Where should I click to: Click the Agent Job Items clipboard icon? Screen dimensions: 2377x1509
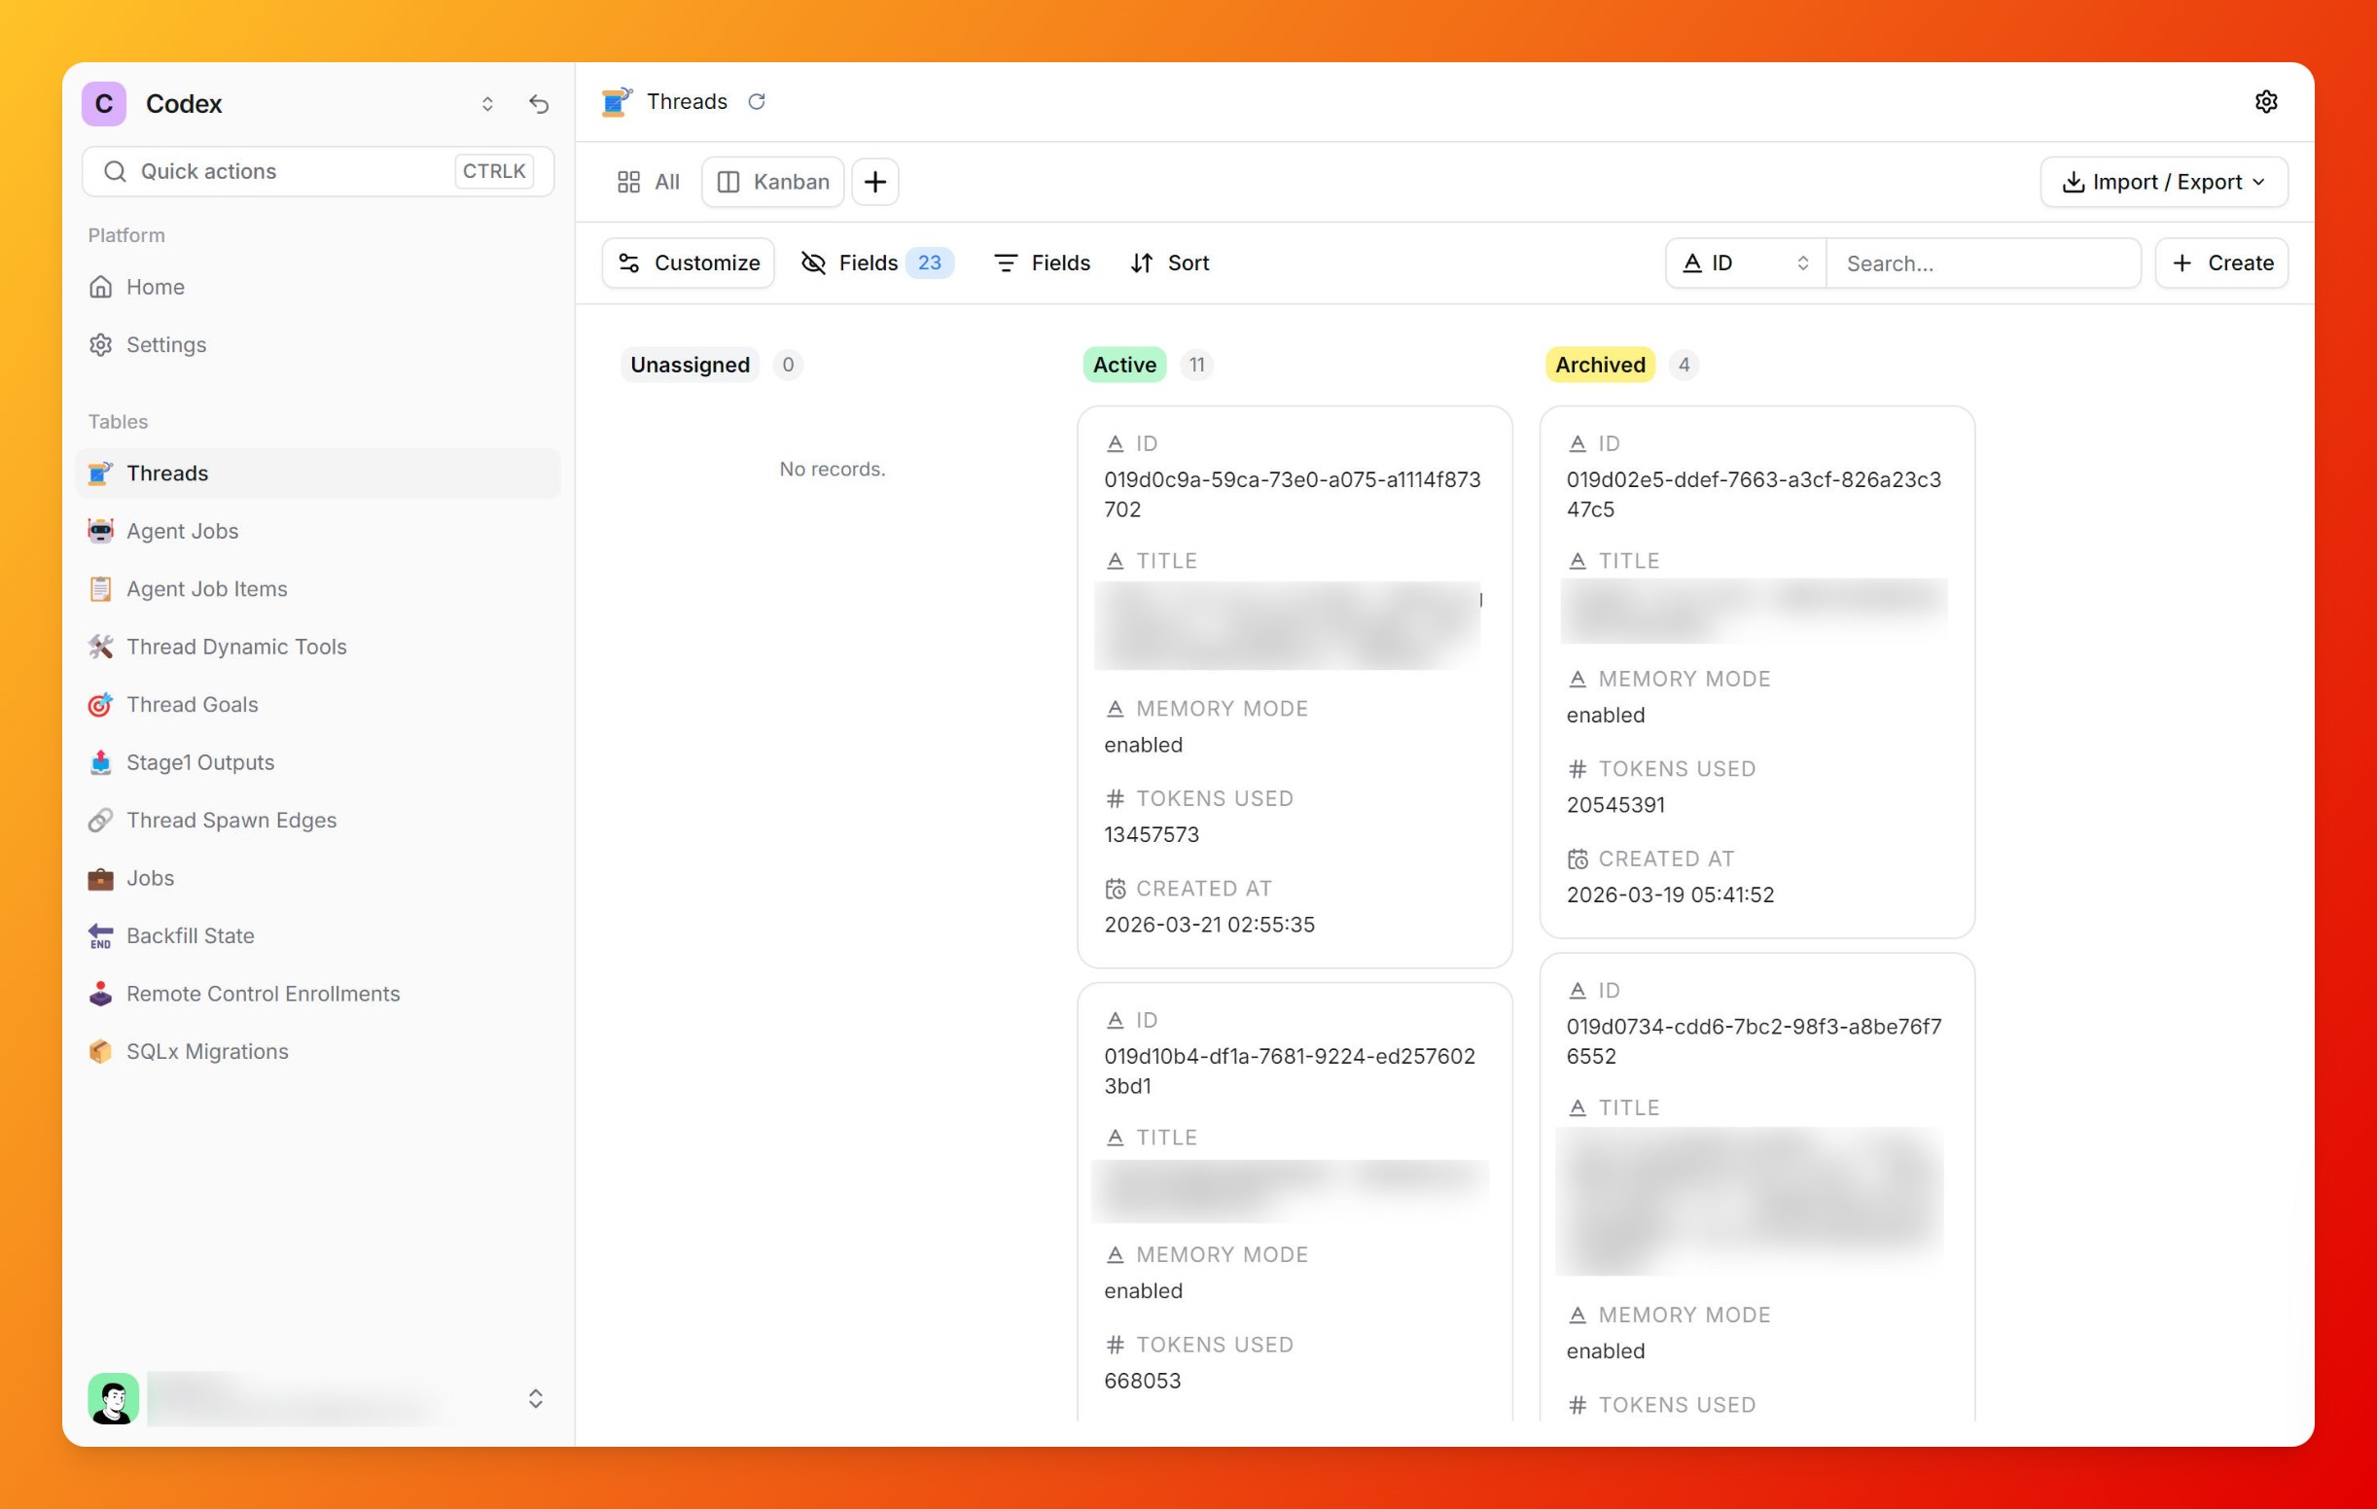[x=101, y=589]
